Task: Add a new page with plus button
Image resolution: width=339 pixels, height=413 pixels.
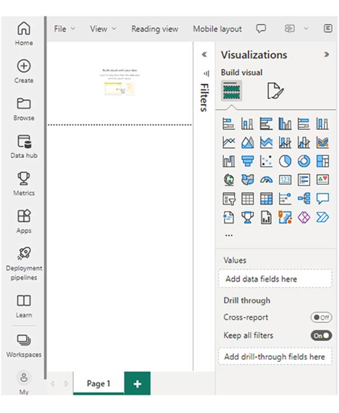Action: pos(138,383)
